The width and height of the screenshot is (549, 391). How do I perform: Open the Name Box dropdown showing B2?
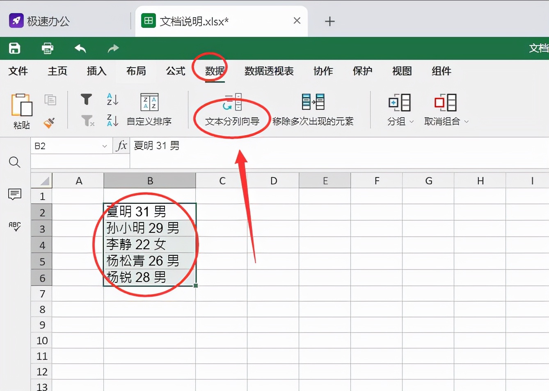coord(104,145)
